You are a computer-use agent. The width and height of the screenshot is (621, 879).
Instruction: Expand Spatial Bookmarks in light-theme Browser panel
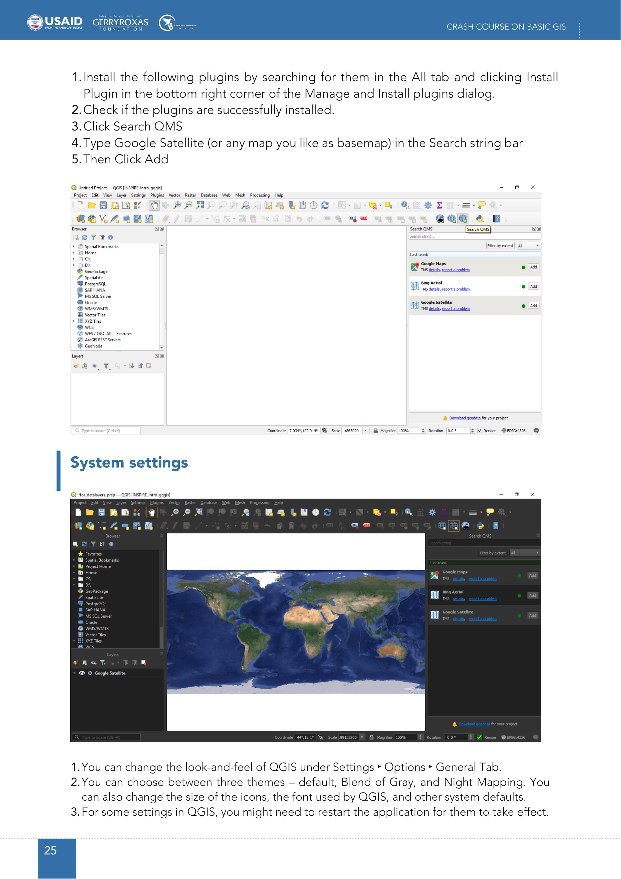74,246
